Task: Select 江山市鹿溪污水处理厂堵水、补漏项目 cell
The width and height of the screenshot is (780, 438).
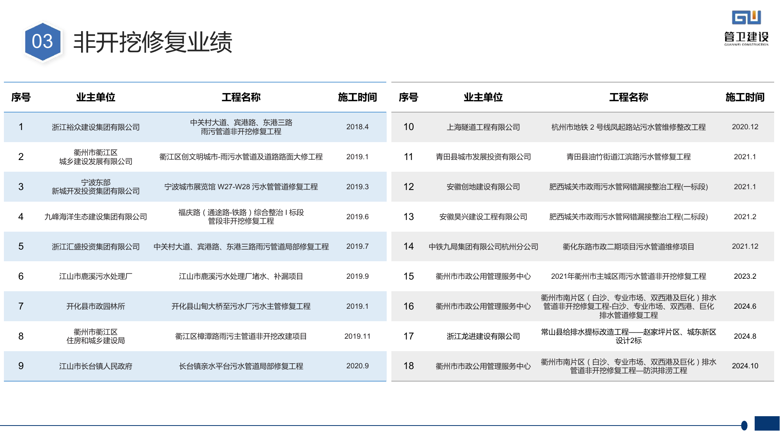Action: 241,276
